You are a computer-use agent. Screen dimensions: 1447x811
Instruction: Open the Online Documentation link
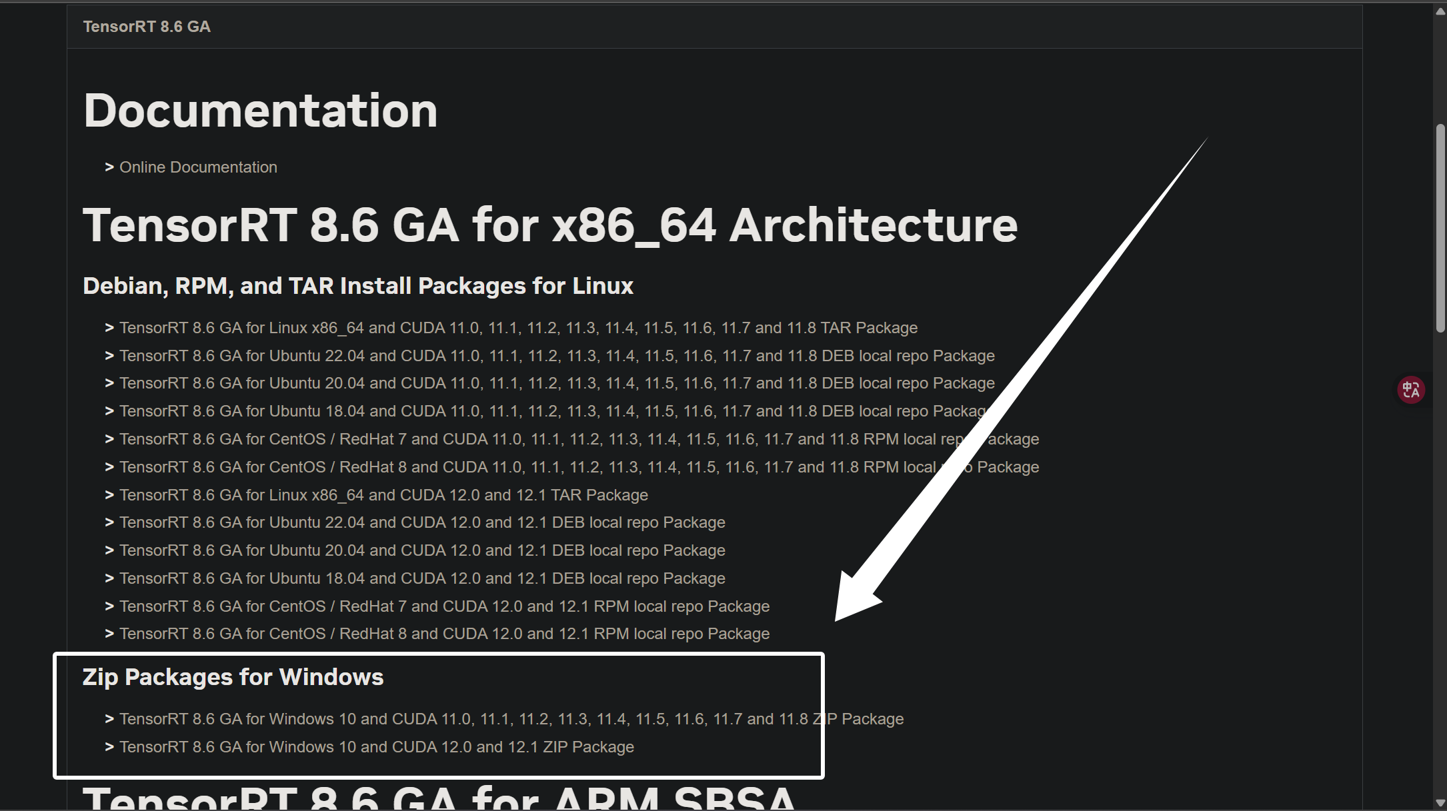coord(198,167)
